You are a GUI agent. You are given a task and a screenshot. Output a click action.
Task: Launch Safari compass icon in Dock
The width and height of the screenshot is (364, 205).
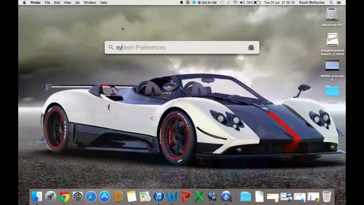[x=91, y=196]
